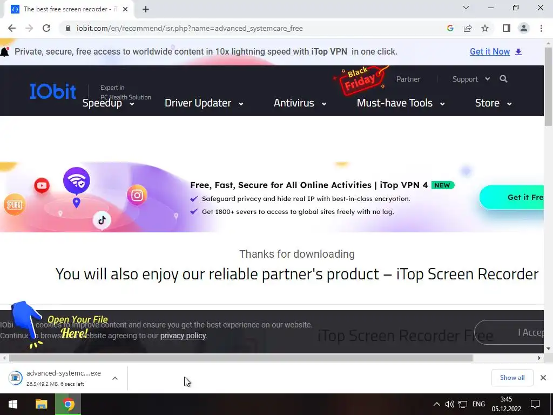The height and width of the screenshot is (415, 553).
Task: Click the YouTube icon in the banner
Action: 42,186
